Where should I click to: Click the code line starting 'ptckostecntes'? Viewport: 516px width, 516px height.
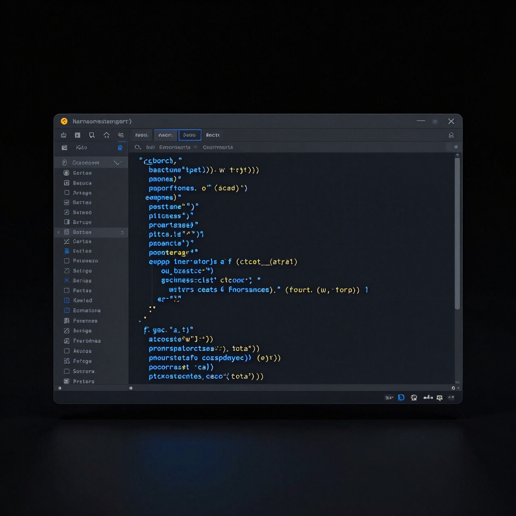pyautogui.click(x=206, y=376)
